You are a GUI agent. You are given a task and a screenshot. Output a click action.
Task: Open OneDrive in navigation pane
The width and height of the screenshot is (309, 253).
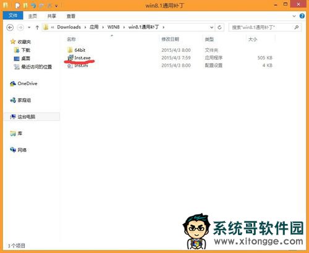coord(23,83)
